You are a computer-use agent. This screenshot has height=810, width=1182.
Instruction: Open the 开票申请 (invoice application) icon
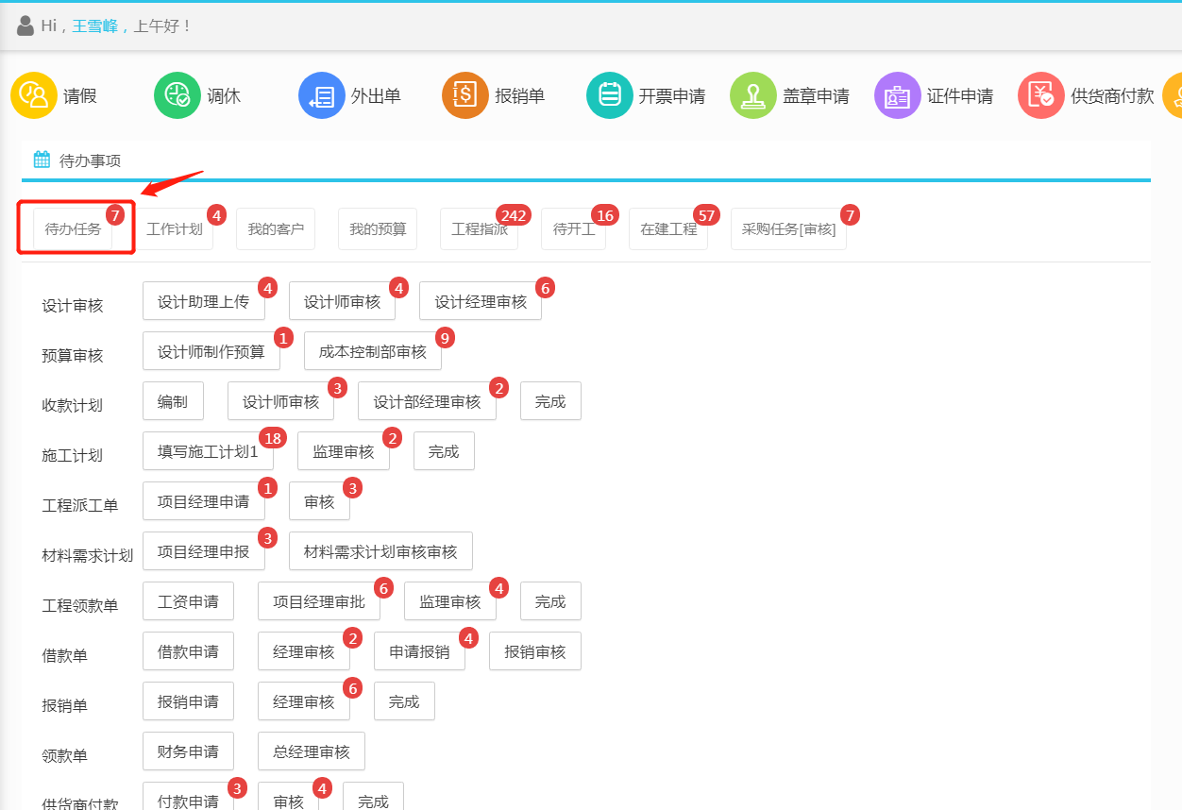(646, 94)
